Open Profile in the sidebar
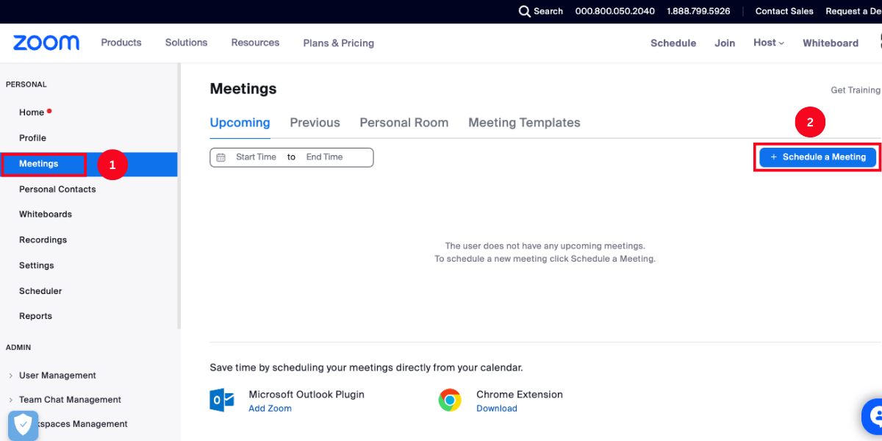Viewport: 882px width, 441px height. (32, 138)
